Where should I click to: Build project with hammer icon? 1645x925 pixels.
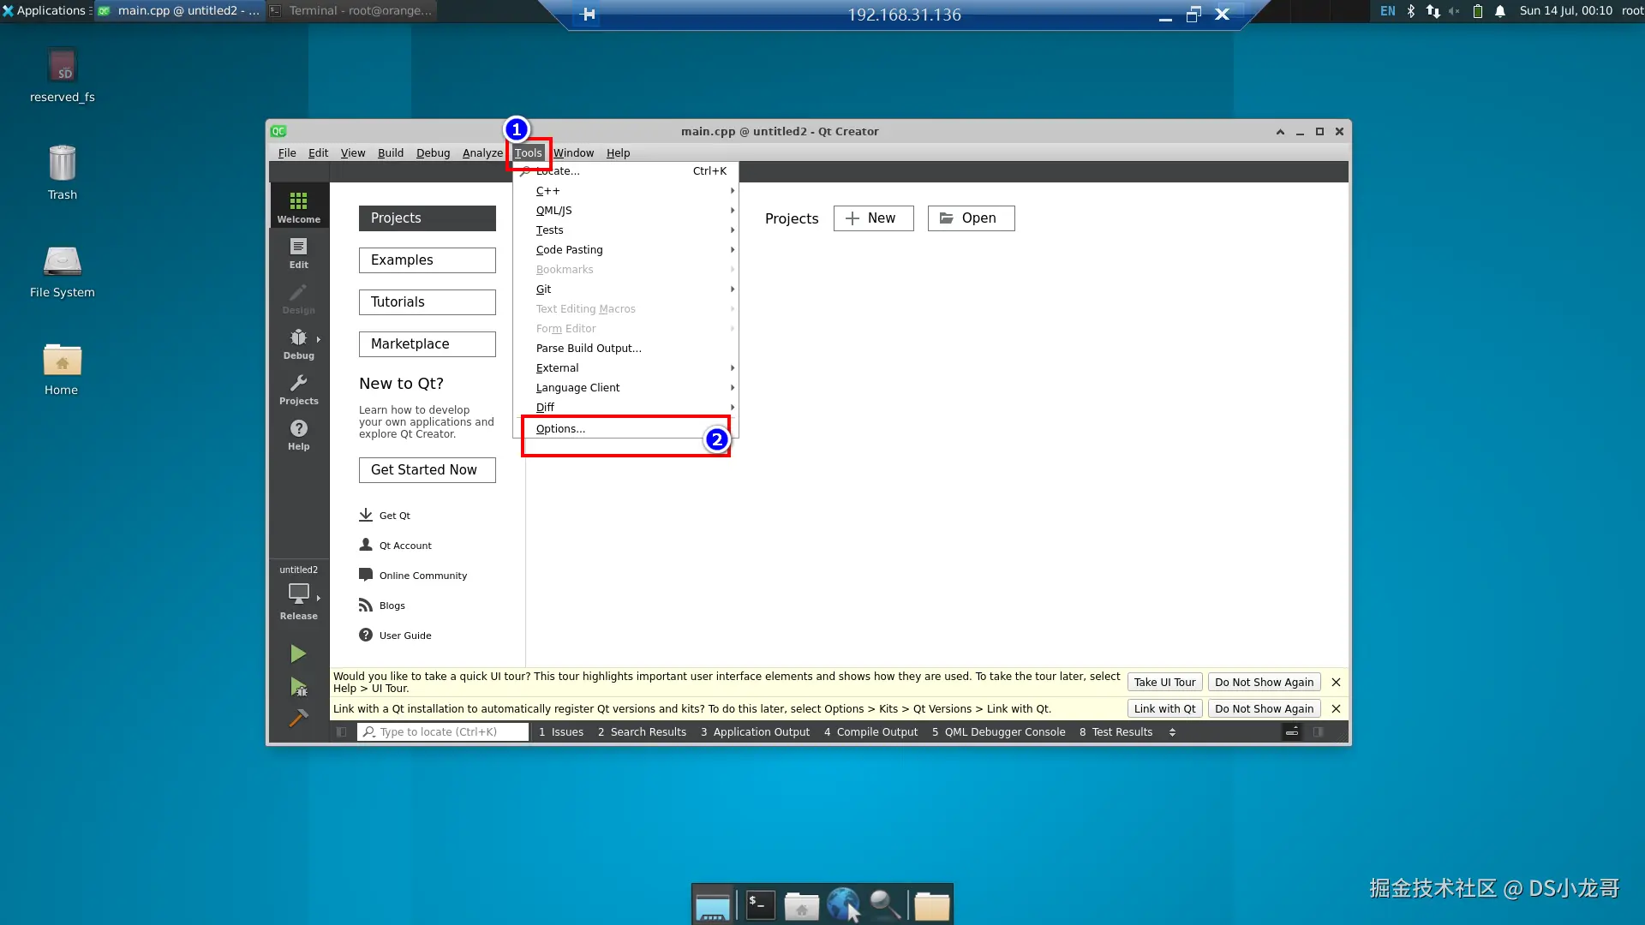click(x=298, y=719)
